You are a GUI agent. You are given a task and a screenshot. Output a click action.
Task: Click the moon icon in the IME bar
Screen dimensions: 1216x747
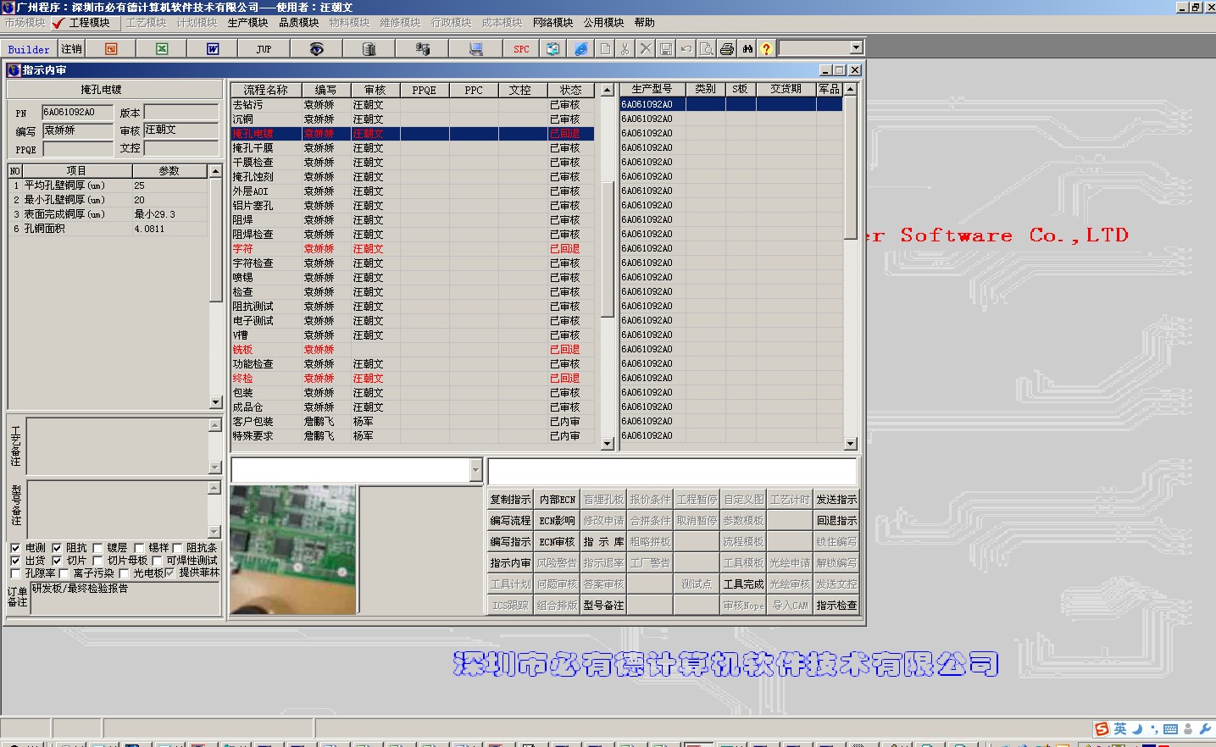tap(1137, 729)
